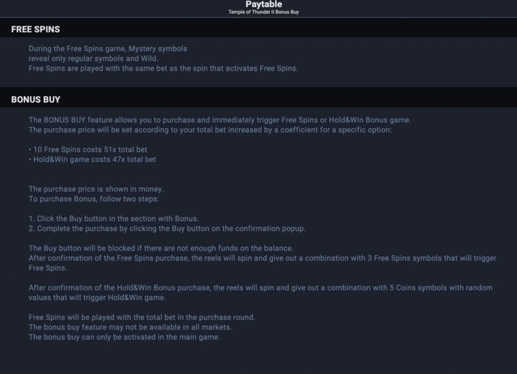517x374 pixels.
Task: Click the Temple of Thunder II Bonus Buy subtitle
Action: coord(264,12)
